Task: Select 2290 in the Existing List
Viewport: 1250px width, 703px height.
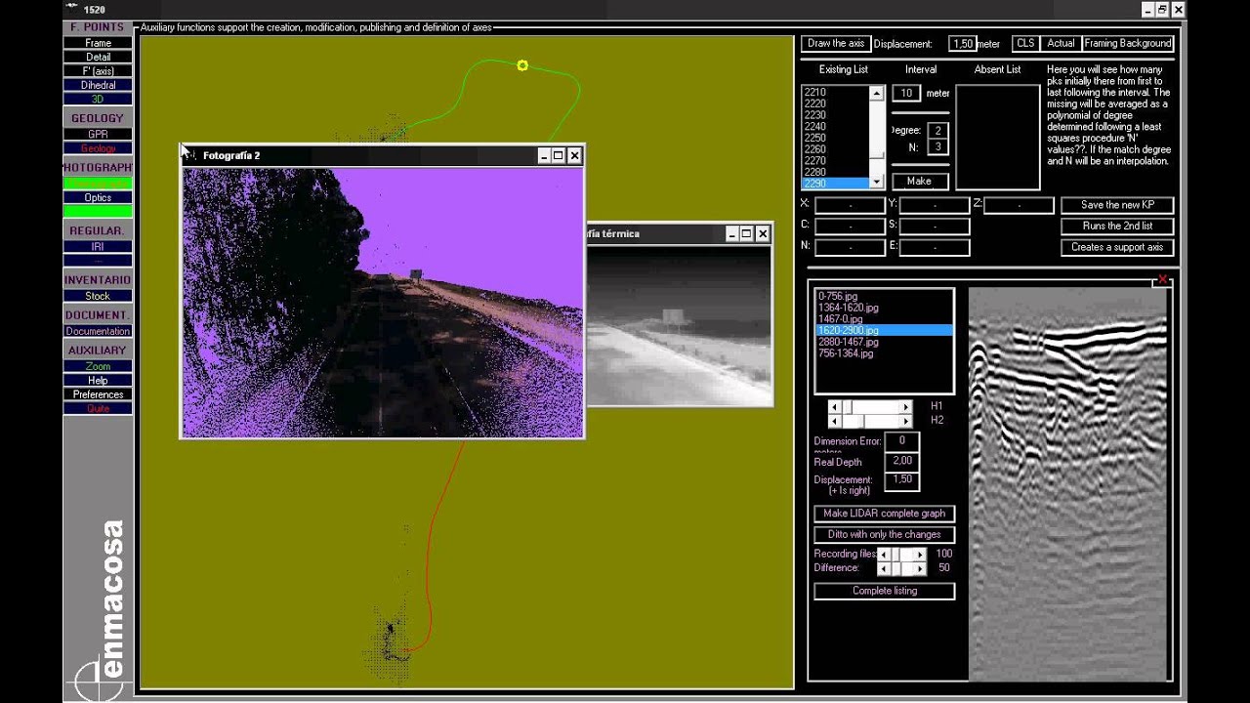Action: [835, 184]
